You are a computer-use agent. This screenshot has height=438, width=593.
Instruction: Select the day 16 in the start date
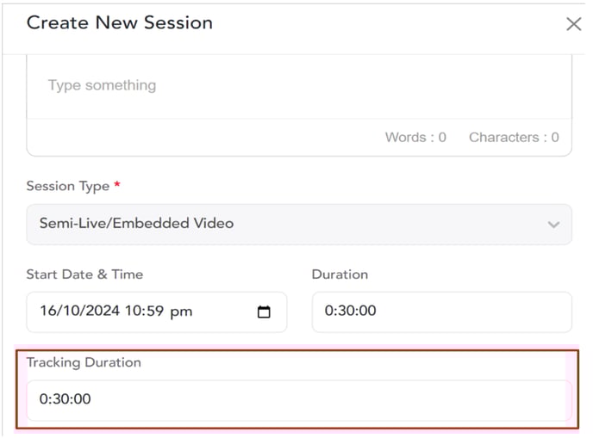point(49,311)
